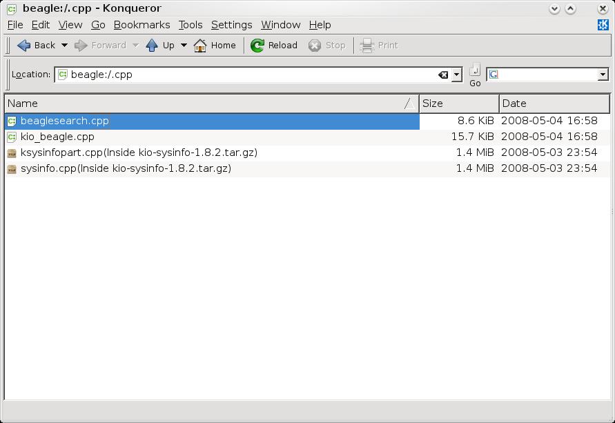The height and width of the screenshot is (423, 615).
Task: Click the 15.7 KiB size cell
Action: pos(472,137)
